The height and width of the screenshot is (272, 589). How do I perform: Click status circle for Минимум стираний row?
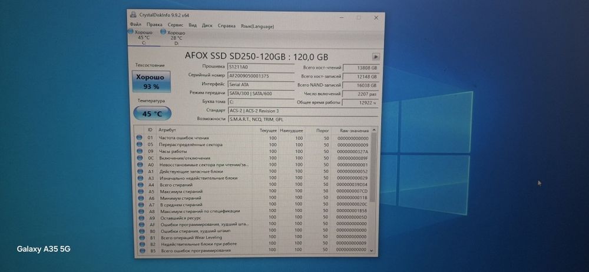pos(141,198)
